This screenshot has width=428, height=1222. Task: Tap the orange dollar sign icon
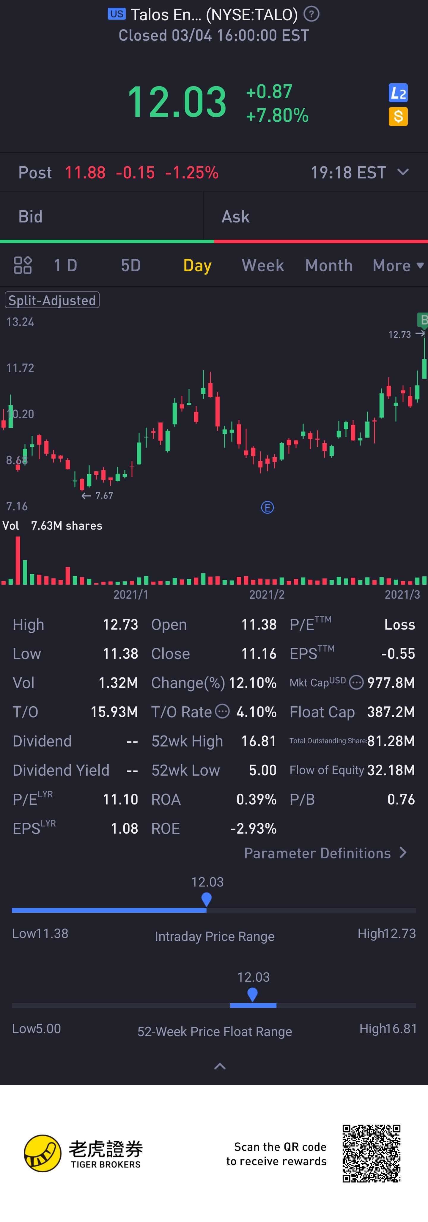click(x=398, y=116)
